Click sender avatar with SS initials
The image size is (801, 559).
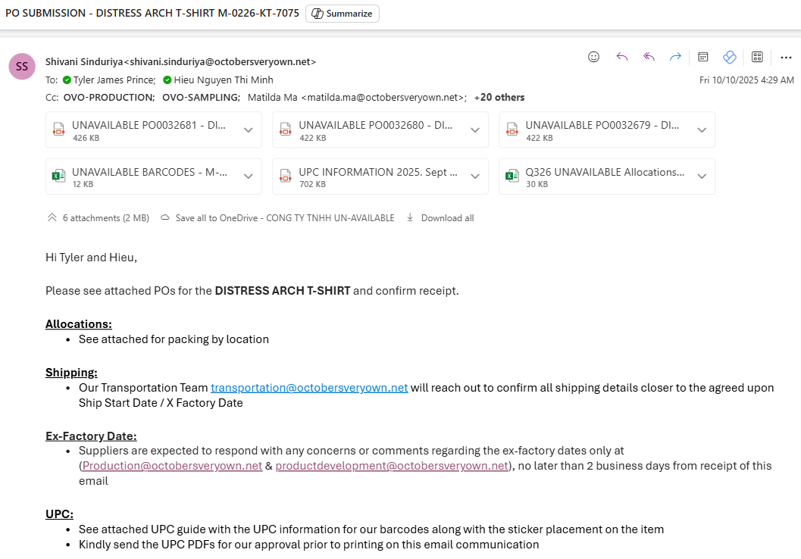[22, 67]
